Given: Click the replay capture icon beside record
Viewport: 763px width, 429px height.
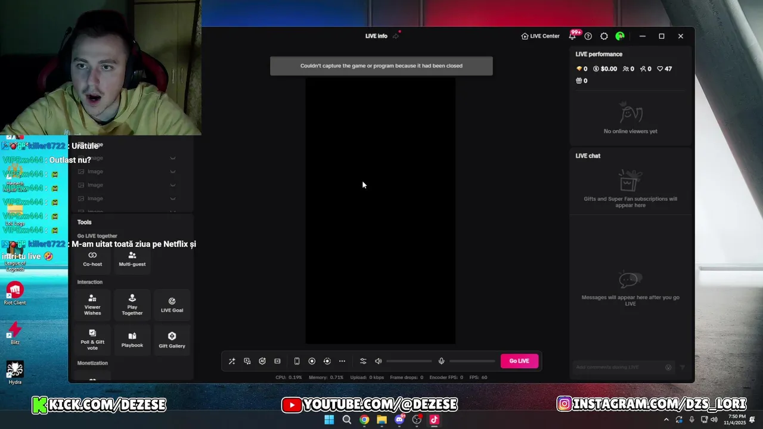Looking at the screenshot, I should (327, 361).
